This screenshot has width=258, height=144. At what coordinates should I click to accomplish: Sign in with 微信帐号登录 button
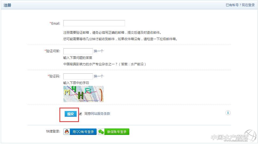coord(117,132)
